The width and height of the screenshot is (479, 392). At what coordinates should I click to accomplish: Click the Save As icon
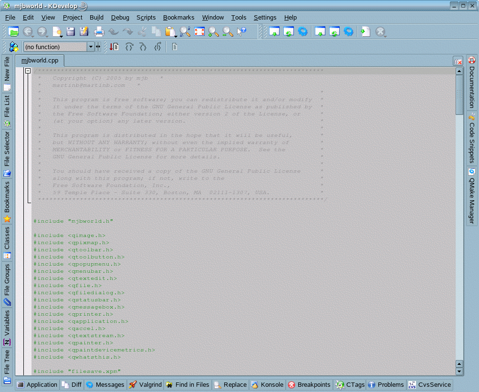(x=84, y=32)
